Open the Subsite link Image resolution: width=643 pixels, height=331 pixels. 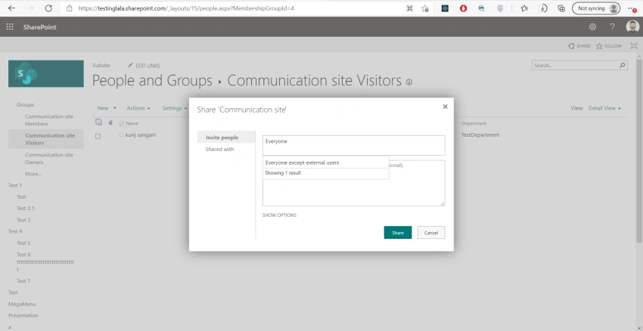point(101,66)
